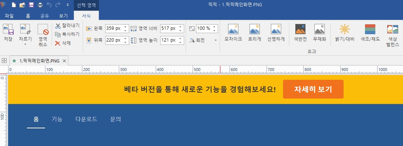Click the Undo arrow icon
This screenshot has height=146, width=403.
pyautogui.click(x=49, y=5)
